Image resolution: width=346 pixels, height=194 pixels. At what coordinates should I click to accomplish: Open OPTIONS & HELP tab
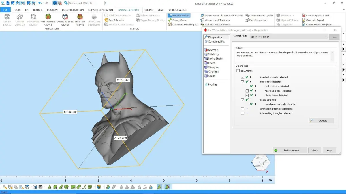[178, 10]
